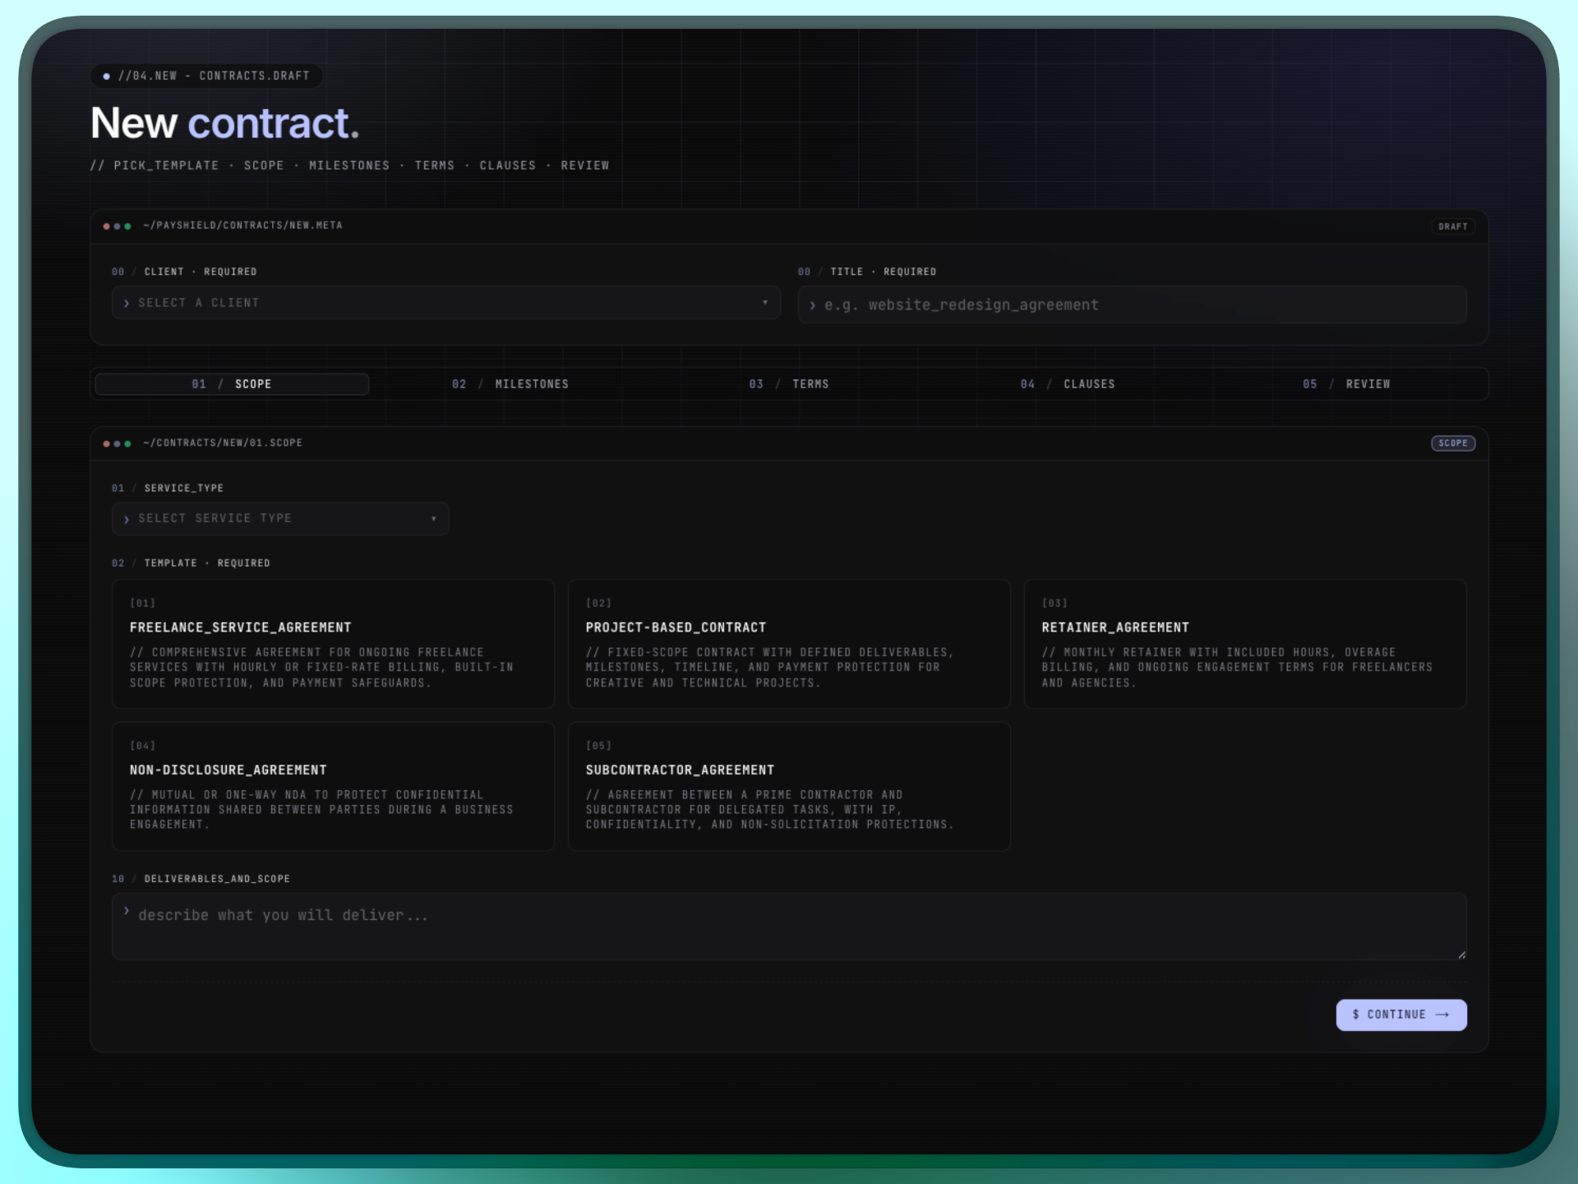Select the RETAINER_AGREEMENT template
This screenshot has height=1184, width=1578.
pyautogui.click(x=1244, y=644)
